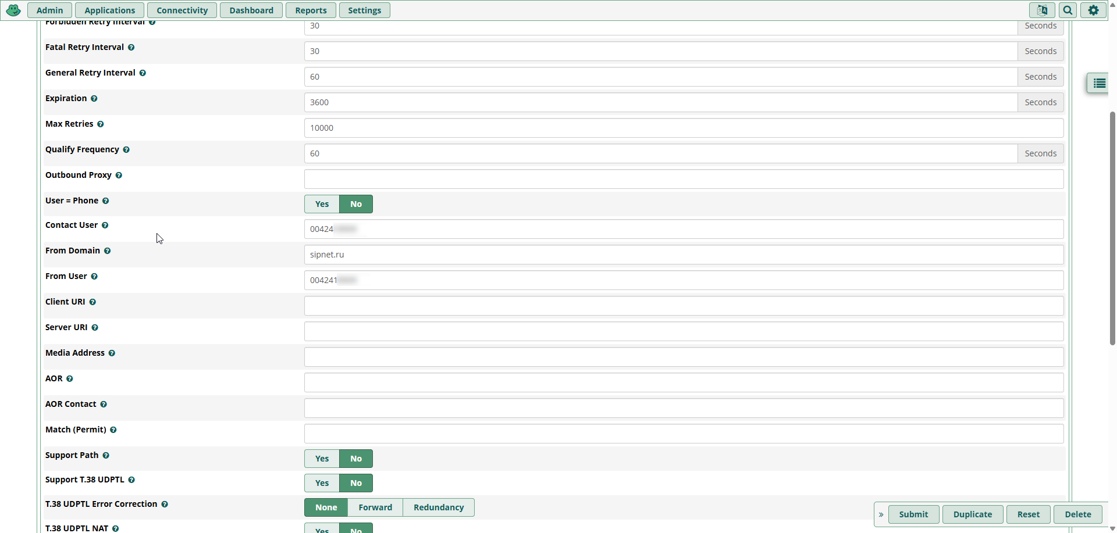Click the Reset button
The image size is (1117, 533).
[1028, 514]
